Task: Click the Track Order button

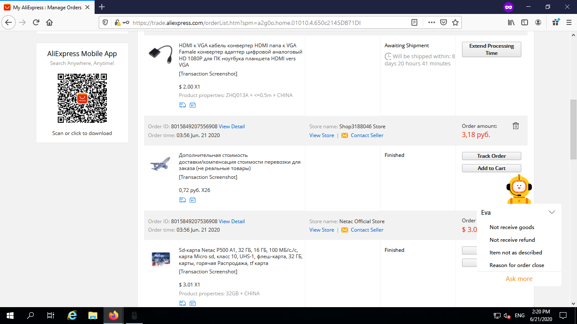Action: click(492, 156)
